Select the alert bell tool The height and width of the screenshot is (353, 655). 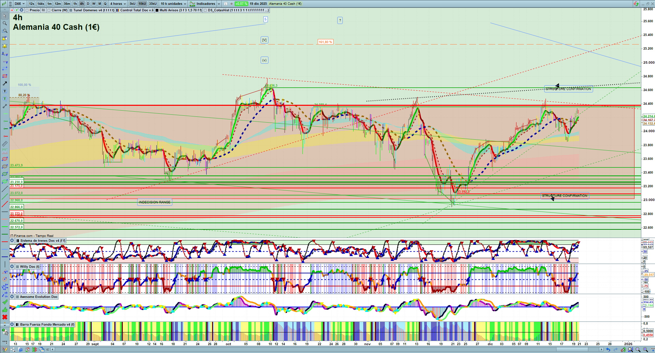coord(5,46)
